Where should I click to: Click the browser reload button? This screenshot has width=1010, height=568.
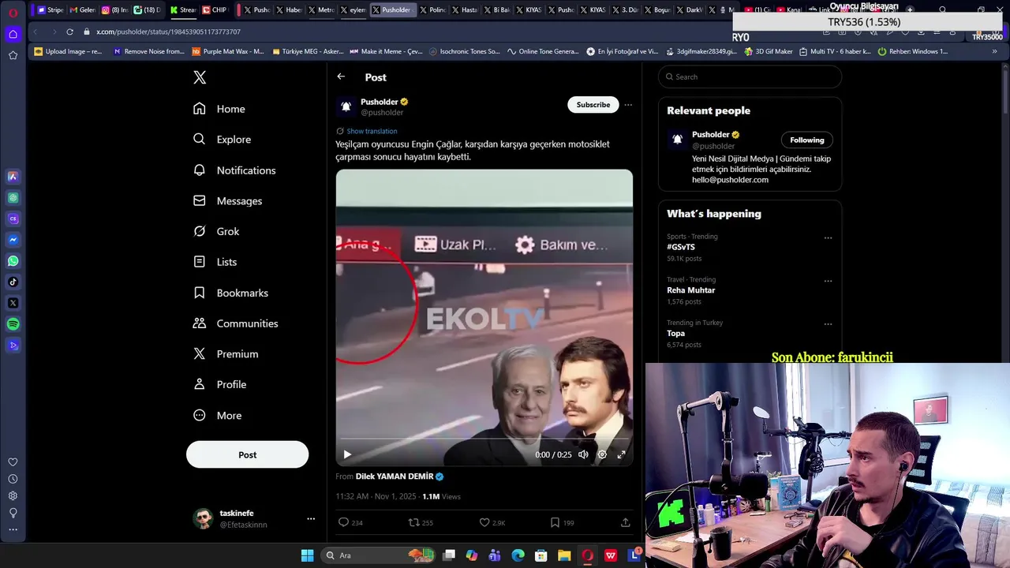pyautogui.click(x=69, y=32)
